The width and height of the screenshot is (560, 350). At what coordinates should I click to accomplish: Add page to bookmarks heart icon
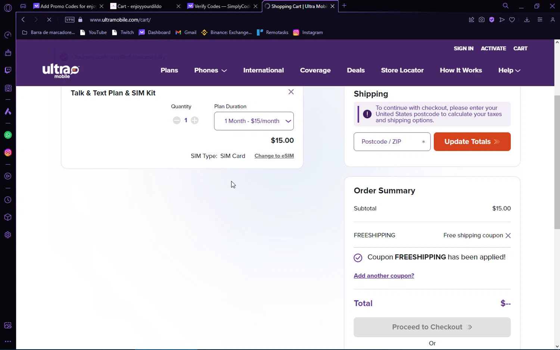[x=512, y=20]
